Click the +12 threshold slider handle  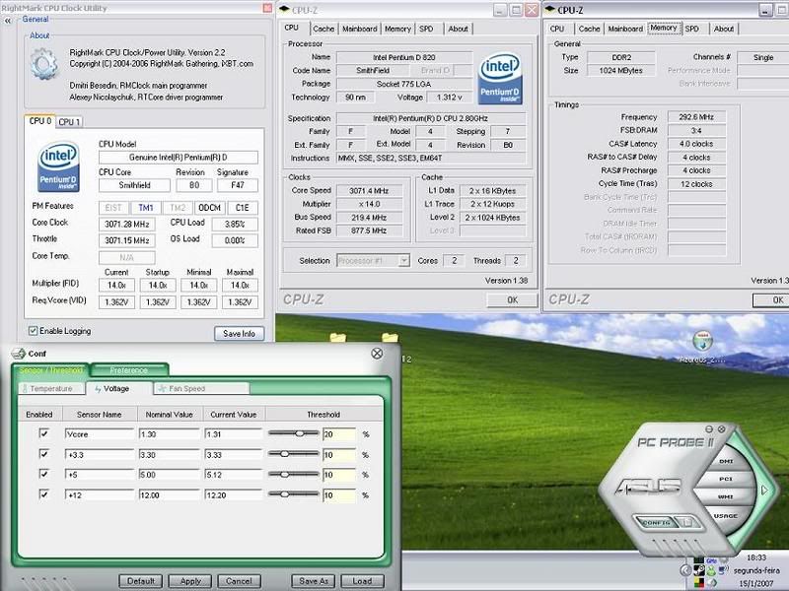284,494
